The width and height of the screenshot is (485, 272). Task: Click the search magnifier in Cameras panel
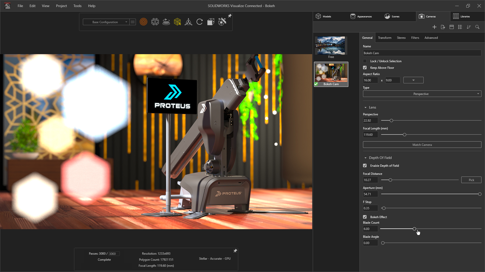point(477,27)
